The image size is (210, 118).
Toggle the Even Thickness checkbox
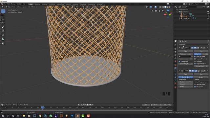(x=195, y=56)
